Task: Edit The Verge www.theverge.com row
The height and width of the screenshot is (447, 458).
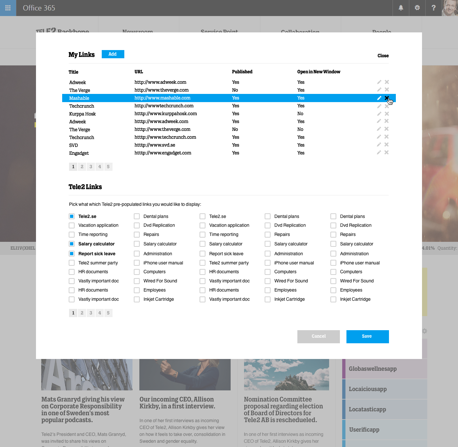Action: [x=379, y=90]
